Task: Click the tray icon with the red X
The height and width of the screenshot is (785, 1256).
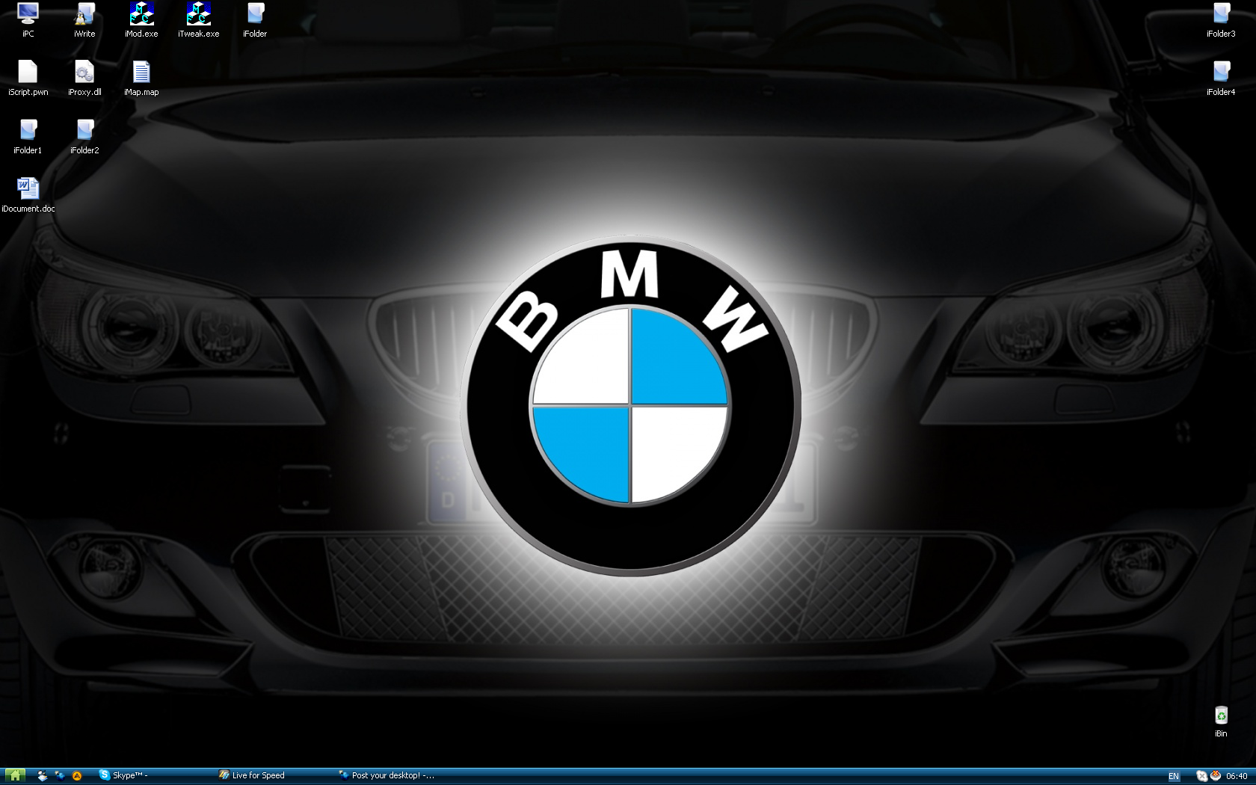Action: point(1216,776)
